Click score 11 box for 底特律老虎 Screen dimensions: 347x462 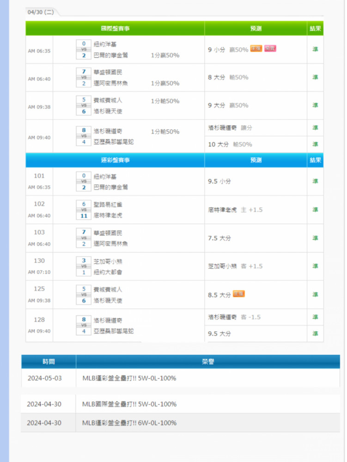click(x=84, y=216)
